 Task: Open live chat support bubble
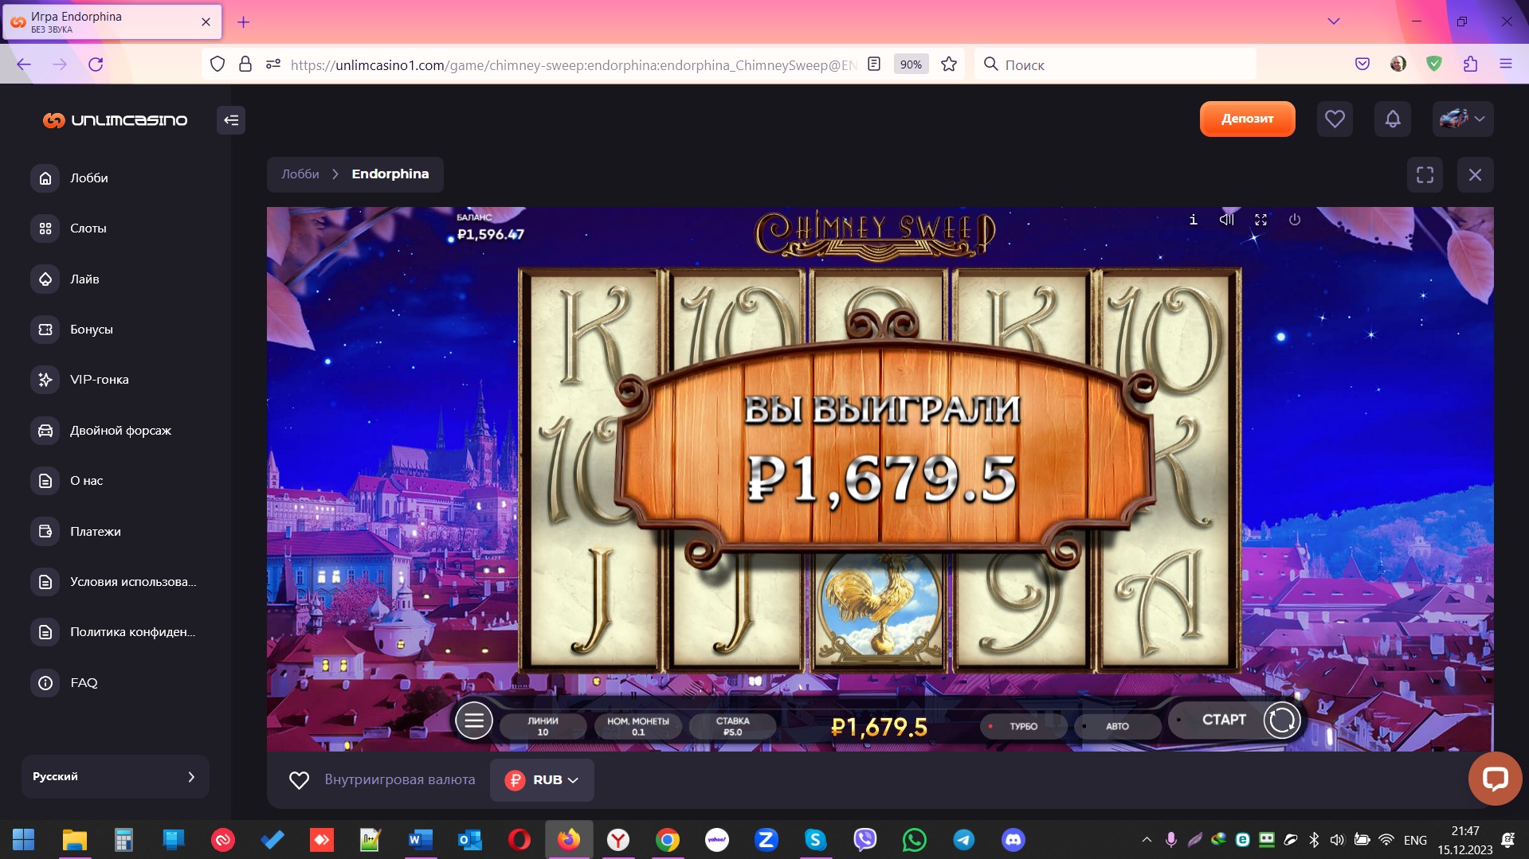coord(1495,778)
